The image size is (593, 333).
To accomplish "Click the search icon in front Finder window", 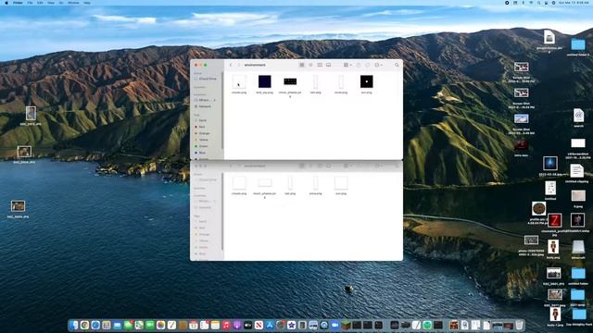I will coord(397,65).
